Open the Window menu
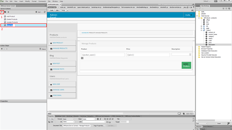232x130 pixels. tap(55, 1)
